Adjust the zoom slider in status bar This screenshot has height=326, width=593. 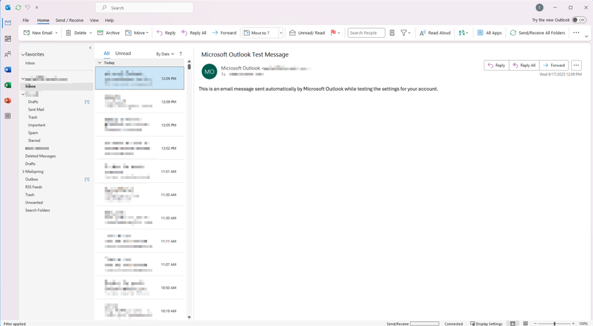pos(555,324)
